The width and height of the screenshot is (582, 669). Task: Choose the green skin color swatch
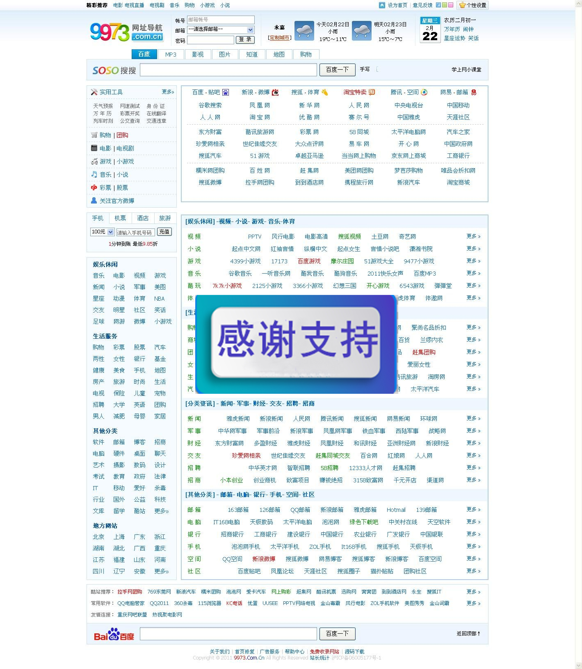pos(445,5)
